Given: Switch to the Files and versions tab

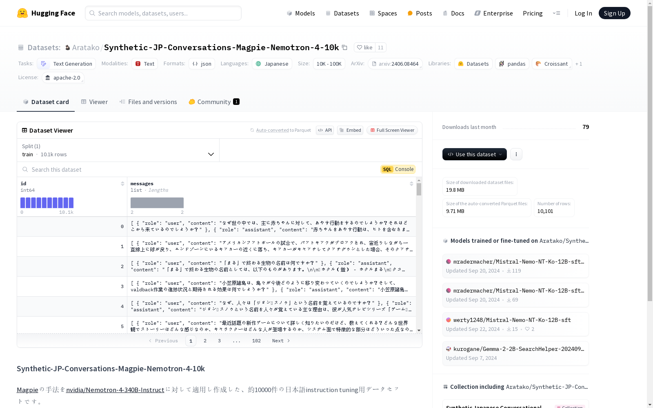Looking at the screenshot, I should point(148,102).
